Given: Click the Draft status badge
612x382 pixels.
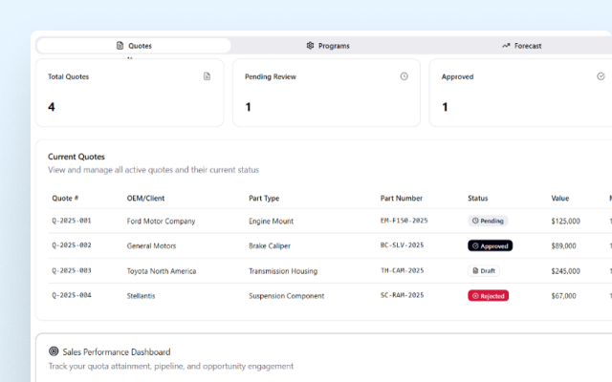Looking at the screenshot, I should [484, 271].
